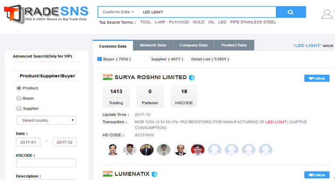Click HS code value 85331000
The width and height of the screenshot is (335, 183).
144,135
